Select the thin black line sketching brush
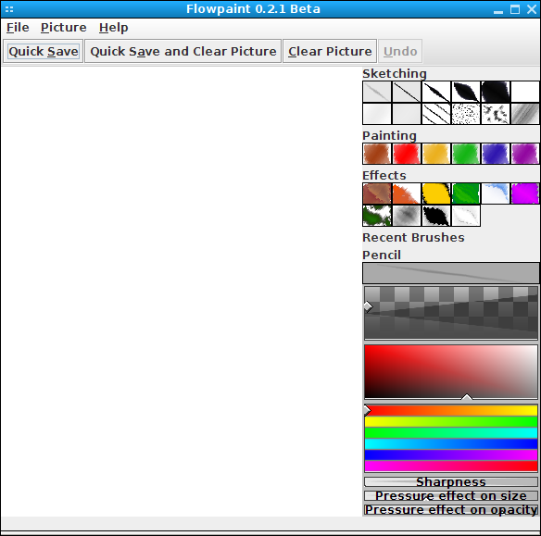541x536 pixels. tap(407, 92)
